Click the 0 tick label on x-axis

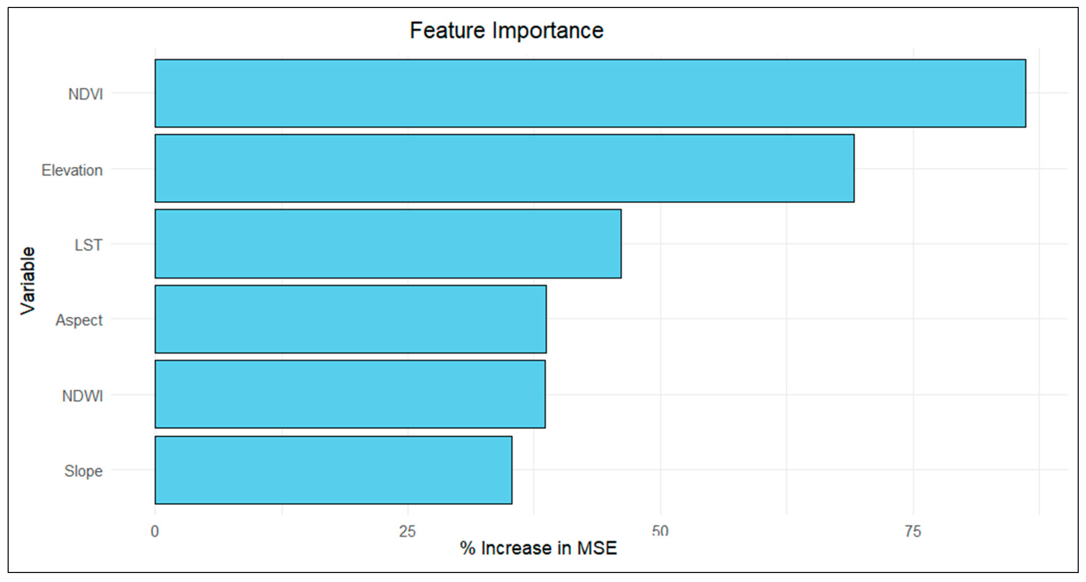coord(155,531)
